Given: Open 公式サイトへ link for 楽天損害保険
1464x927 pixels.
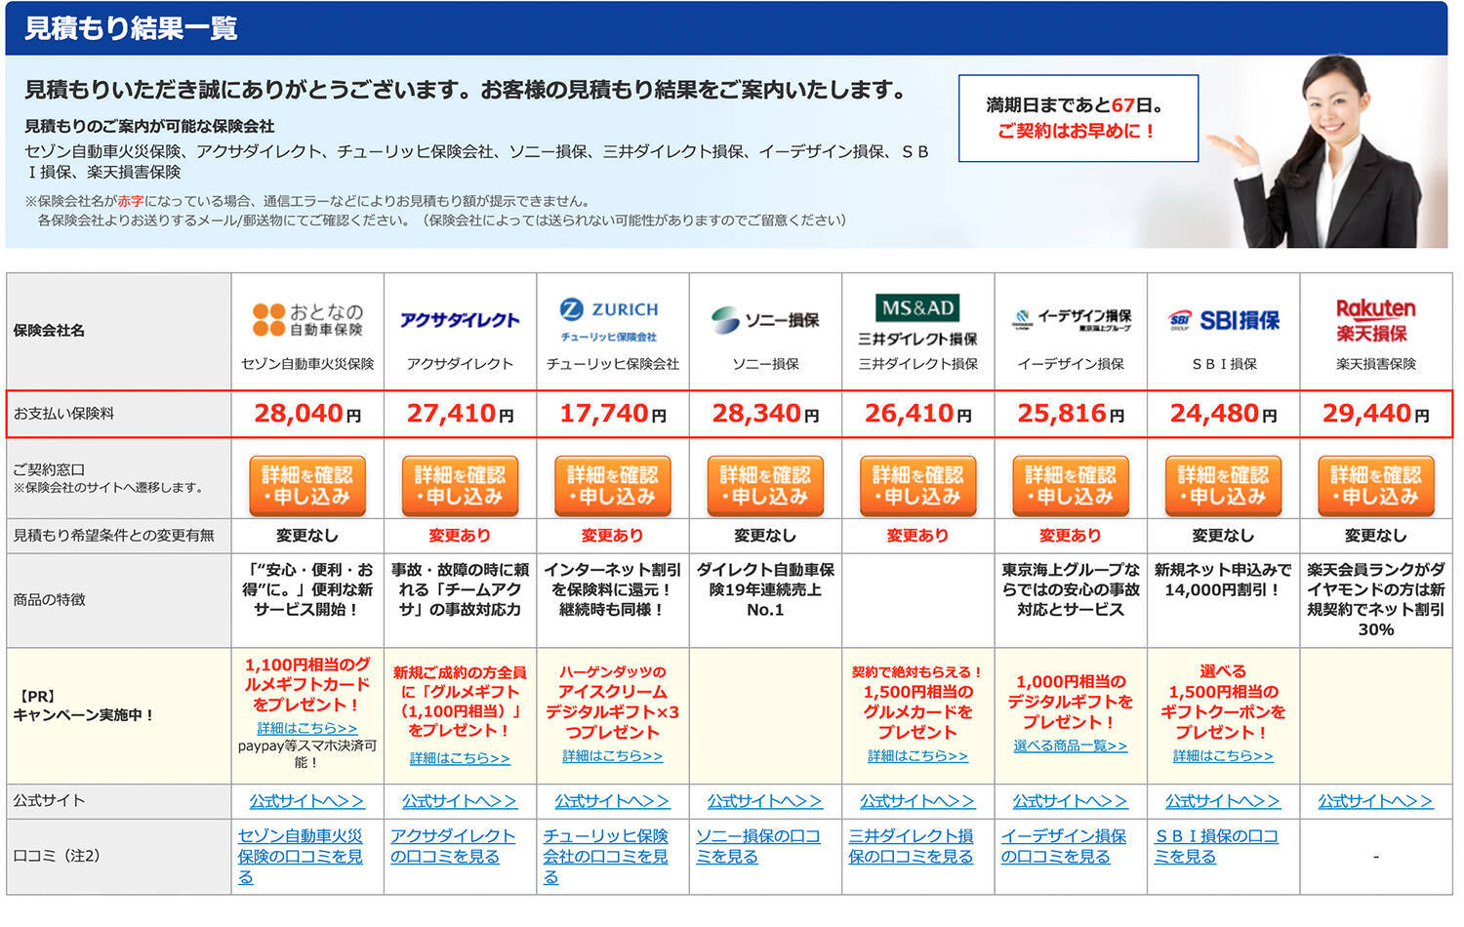Looking at the screenshot, I should coord(1375,801).
